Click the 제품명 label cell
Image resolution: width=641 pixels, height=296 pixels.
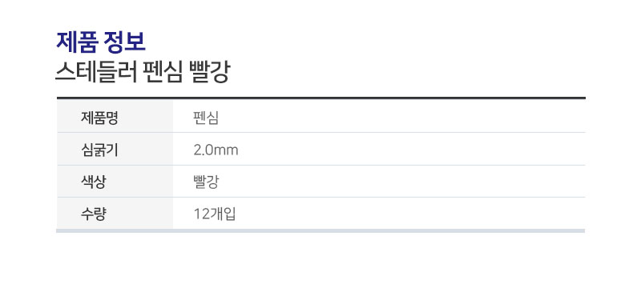(x=115, y=116)
